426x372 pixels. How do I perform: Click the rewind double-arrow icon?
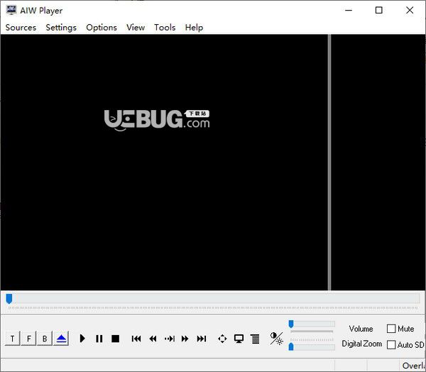click(153, 339)
